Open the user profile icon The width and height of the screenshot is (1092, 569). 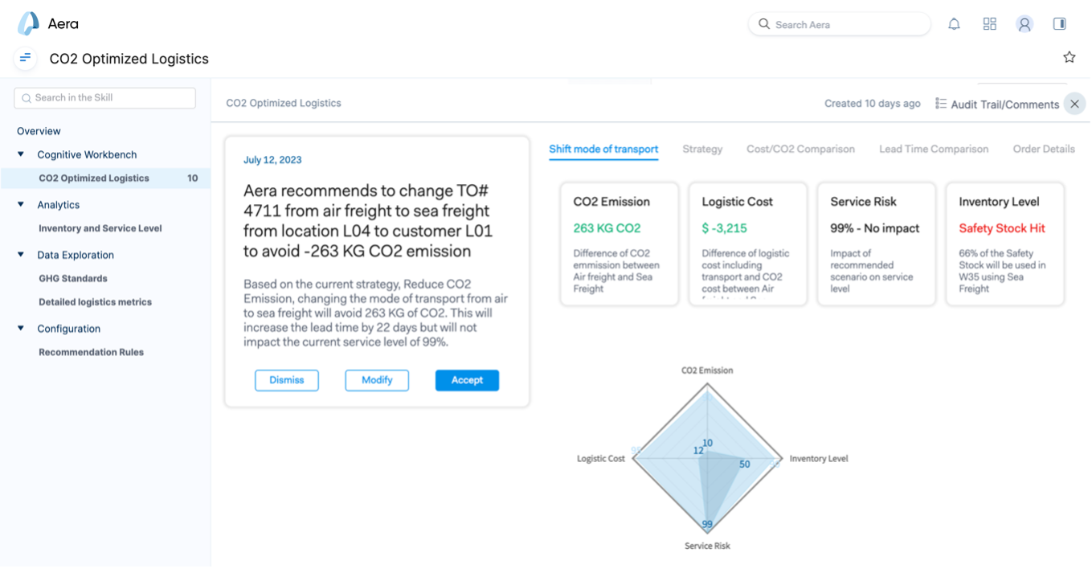coord(1024,24)
